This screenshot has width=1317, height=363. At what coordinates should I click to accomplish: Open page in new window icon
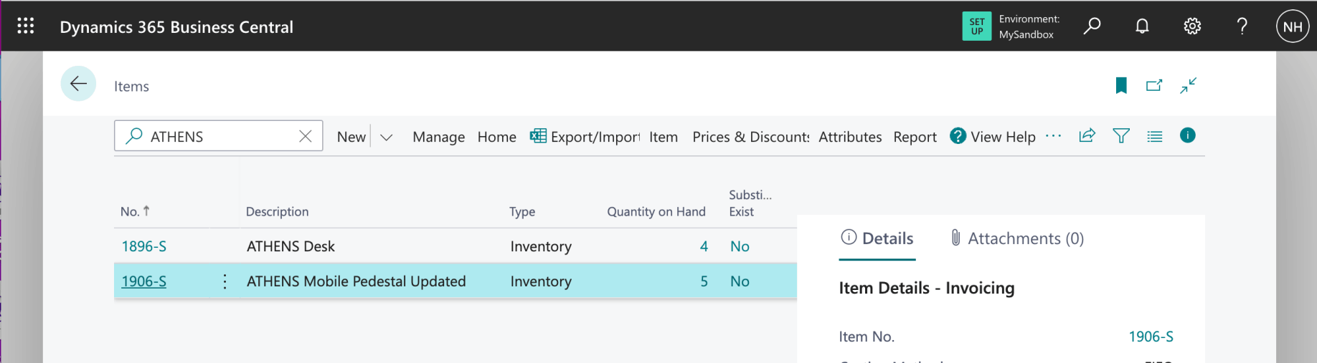(1153, 86)
